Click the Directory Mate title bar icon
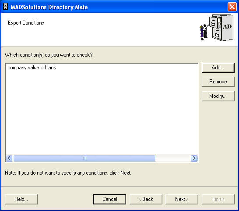Screen dimensions: 239x211 click(x=6, y=7)
